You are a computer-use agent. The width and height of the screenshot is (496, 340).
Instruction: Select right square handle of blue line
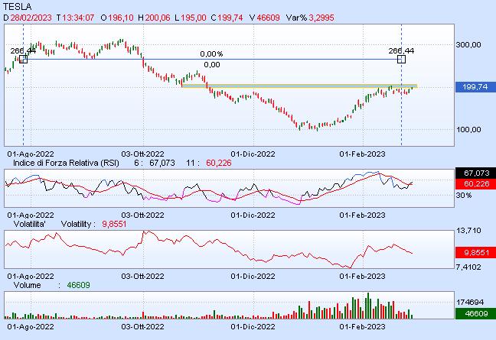pyautogui.click(x=401, y=59)
